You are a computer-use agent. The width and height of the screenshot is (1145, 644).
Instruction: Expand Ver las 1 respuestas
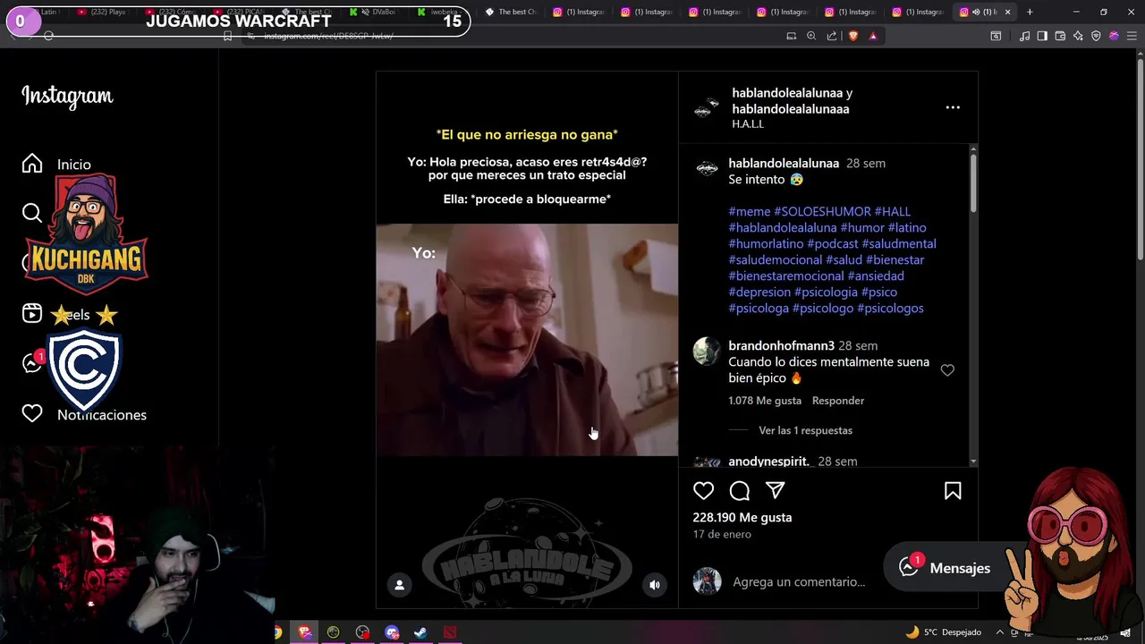coord(805,430)
